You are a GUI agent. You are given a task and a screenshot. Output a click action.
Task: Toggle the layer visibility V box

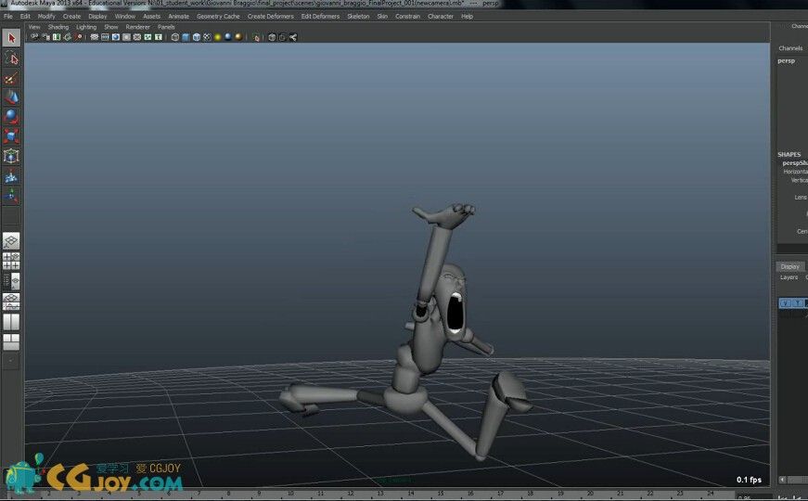(785, 303)
